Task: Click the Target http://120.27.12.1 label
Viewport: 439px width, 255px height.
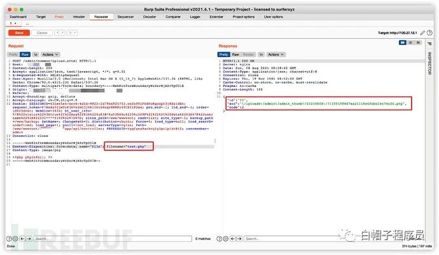Action: [x=397, y=33]
